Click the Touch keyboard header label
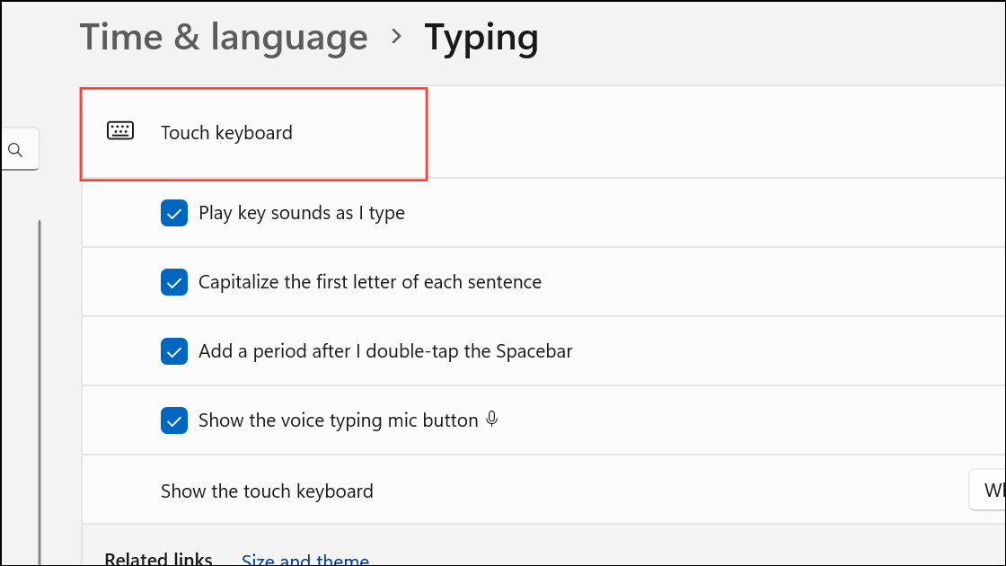The width and height of the screenshot is (1006, 566). (x=226, y=132)
